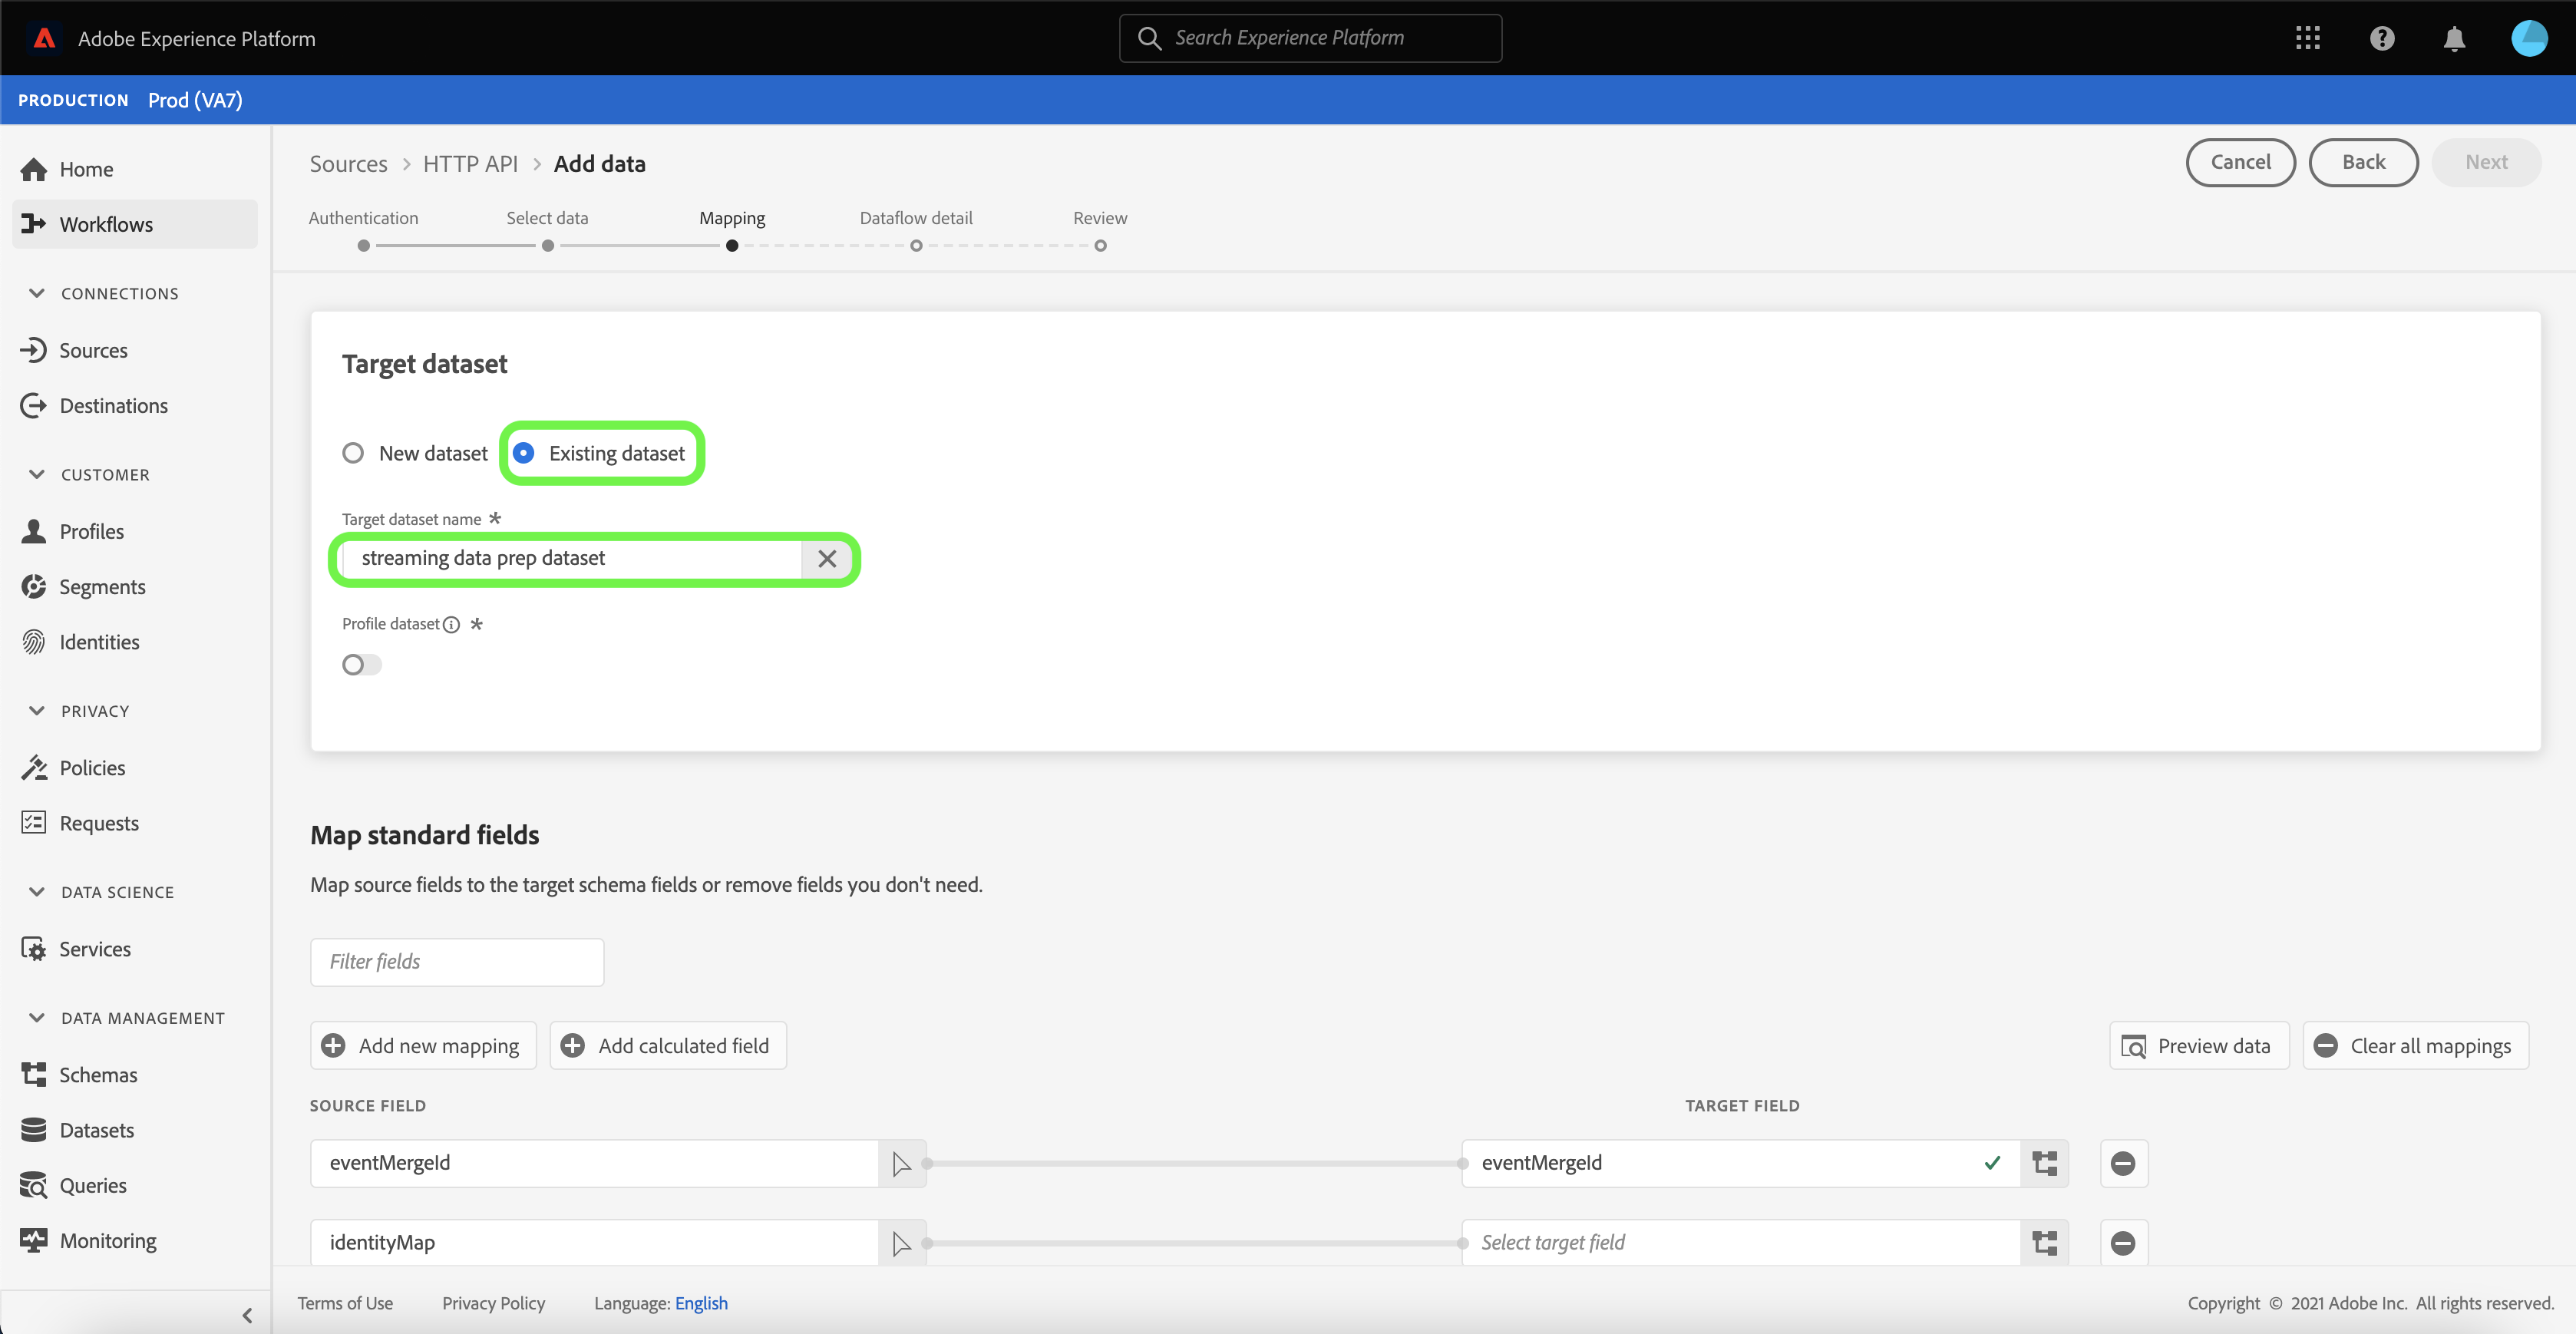Viewport: 2576px width, 1334px height.
Task: Remove the identityMap mapping row
Action: click(2122, 1243)
